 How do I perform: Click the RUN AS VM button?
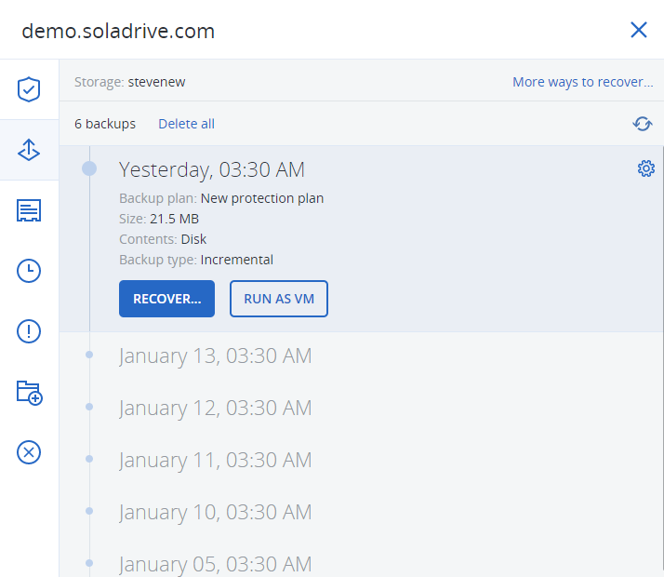(279, 299)
